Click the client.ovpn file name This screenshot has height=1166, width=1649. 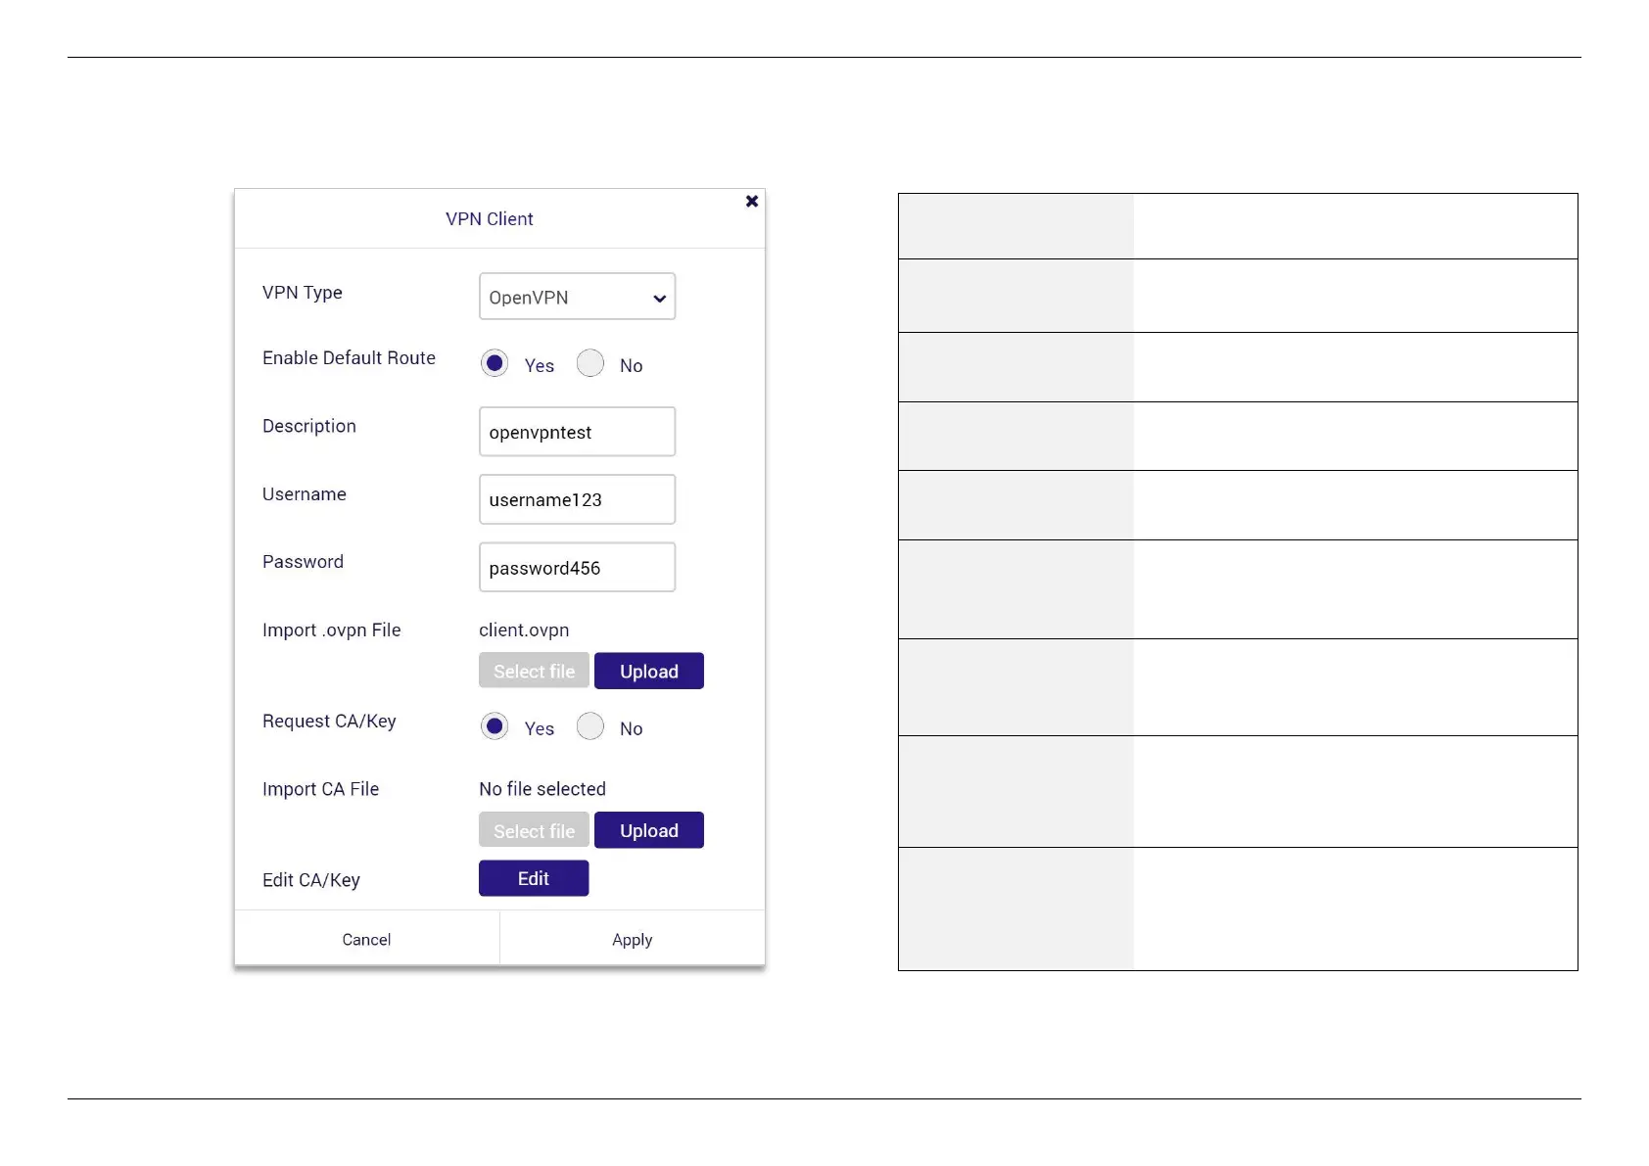coord(524,630)
